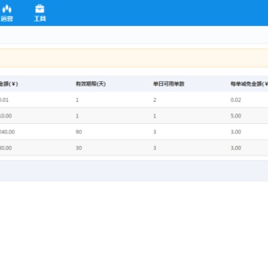Select the 0.02 discount cell
This screenshot has width=268, height=268.
tap(236, 100)
